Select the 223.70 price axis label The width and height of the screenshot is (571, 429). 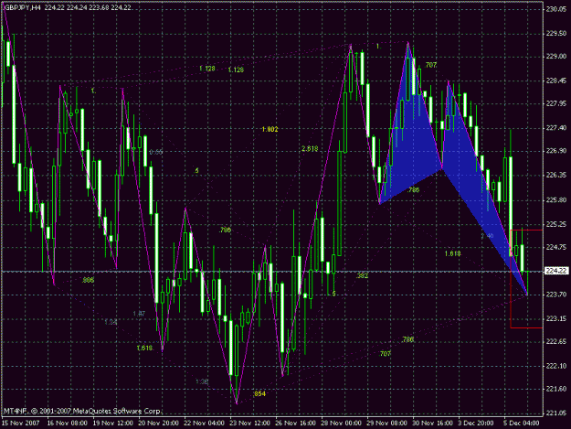point(556,295)
